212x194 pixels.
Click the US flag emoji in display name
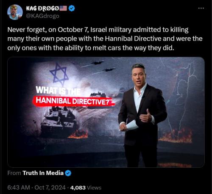pos(63,8)
